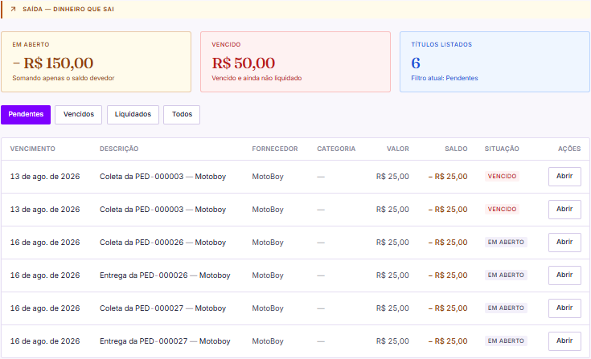Viewport: 591px width, 359px height.
Task: Click the VENCIDO summary card label
Action: [x=226, y=44]
